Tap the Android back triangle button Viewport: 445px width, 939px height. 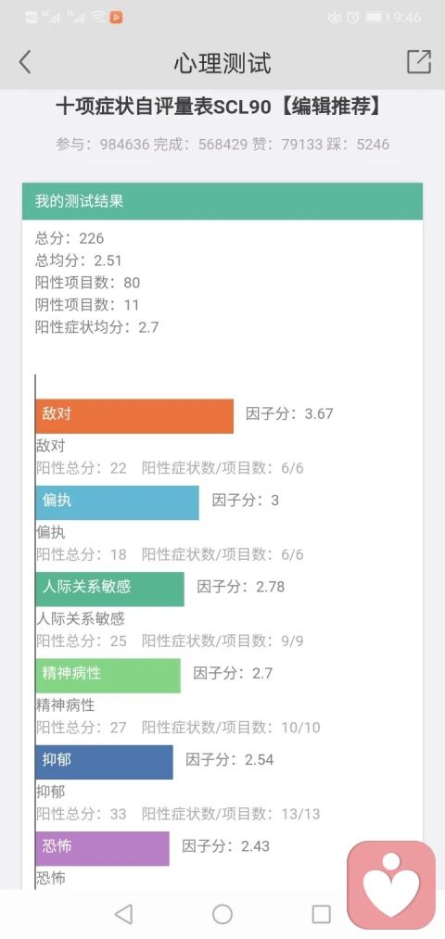tap(123, 914)
